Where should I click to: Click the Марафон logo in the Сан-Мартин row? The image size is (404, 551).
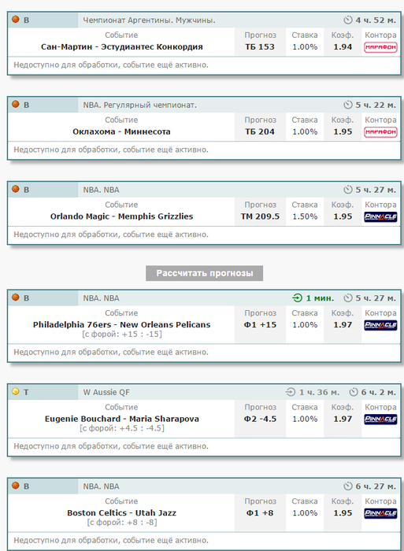click(380, 47)
